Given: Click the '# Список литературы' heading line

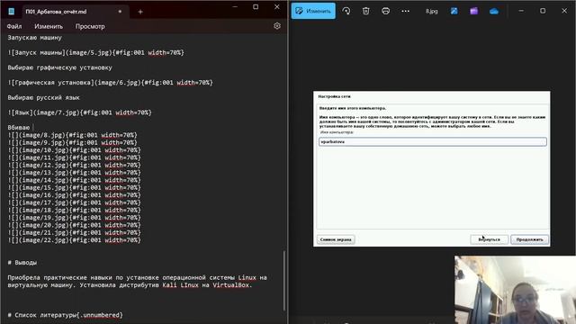Looking at the screenshot, I should click(65, 315).
